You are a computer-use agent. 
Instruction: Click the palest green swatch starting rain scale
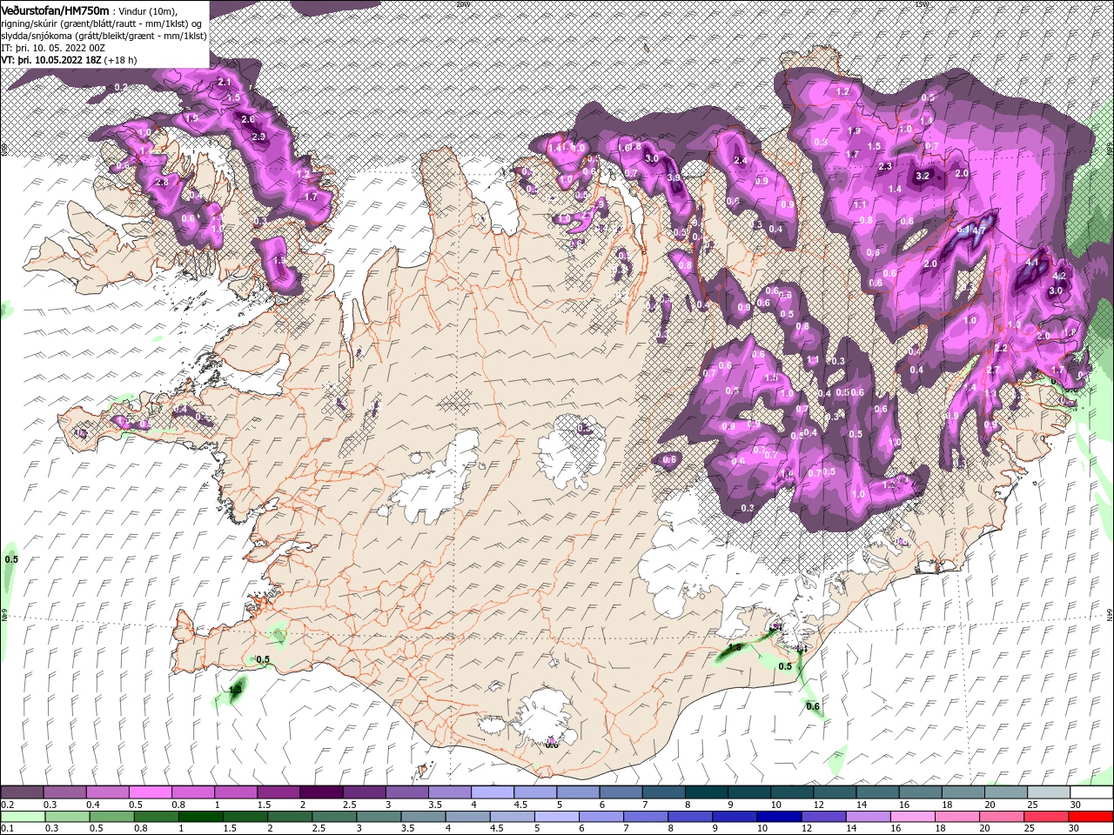click(x=23, y=817)
